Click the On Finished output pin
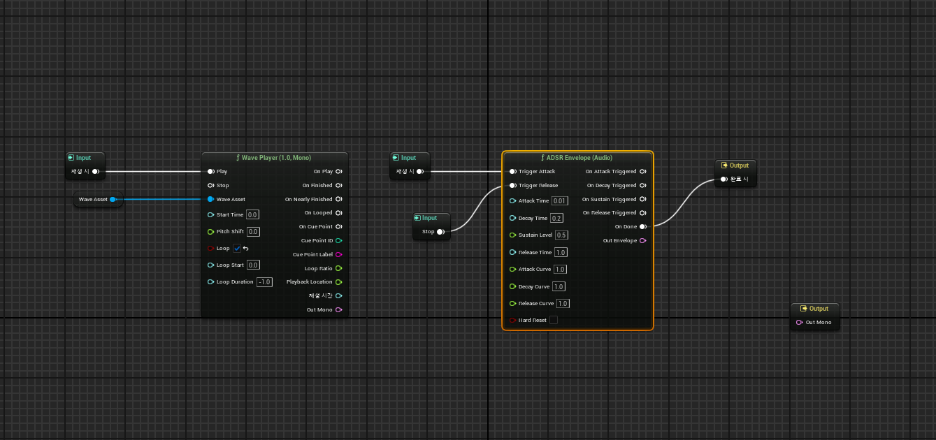This screenshot has height=440, width=936. click(x=339, y=185)
